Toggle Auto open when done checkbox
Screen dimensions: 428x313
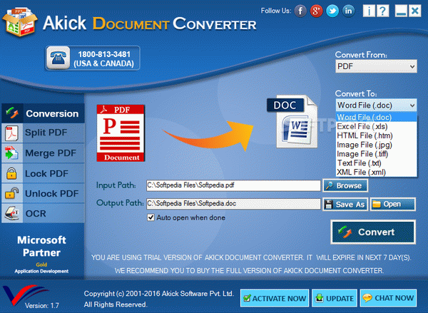151,217
